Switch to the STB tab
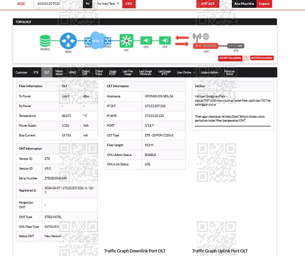Screen dimensions: 305x256 point(36,73)
